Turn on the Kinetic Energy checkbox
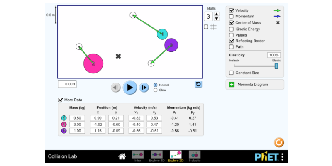 tap(232, 29)
